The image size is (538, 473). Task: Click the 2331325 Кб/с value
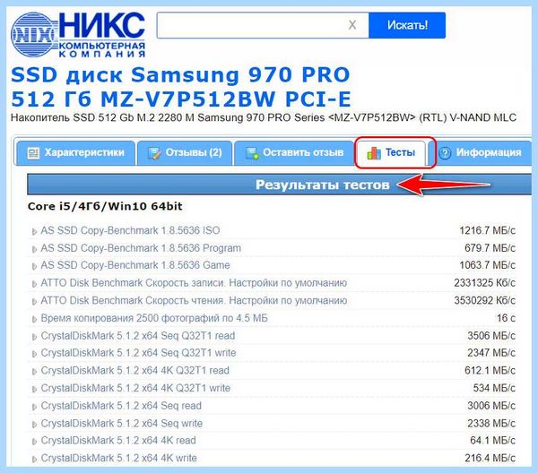[x=484, y=283]
